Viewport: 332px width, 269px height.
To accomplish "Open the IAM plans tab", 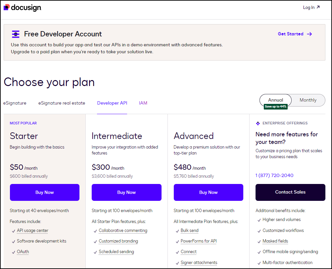I will (143, 103).
